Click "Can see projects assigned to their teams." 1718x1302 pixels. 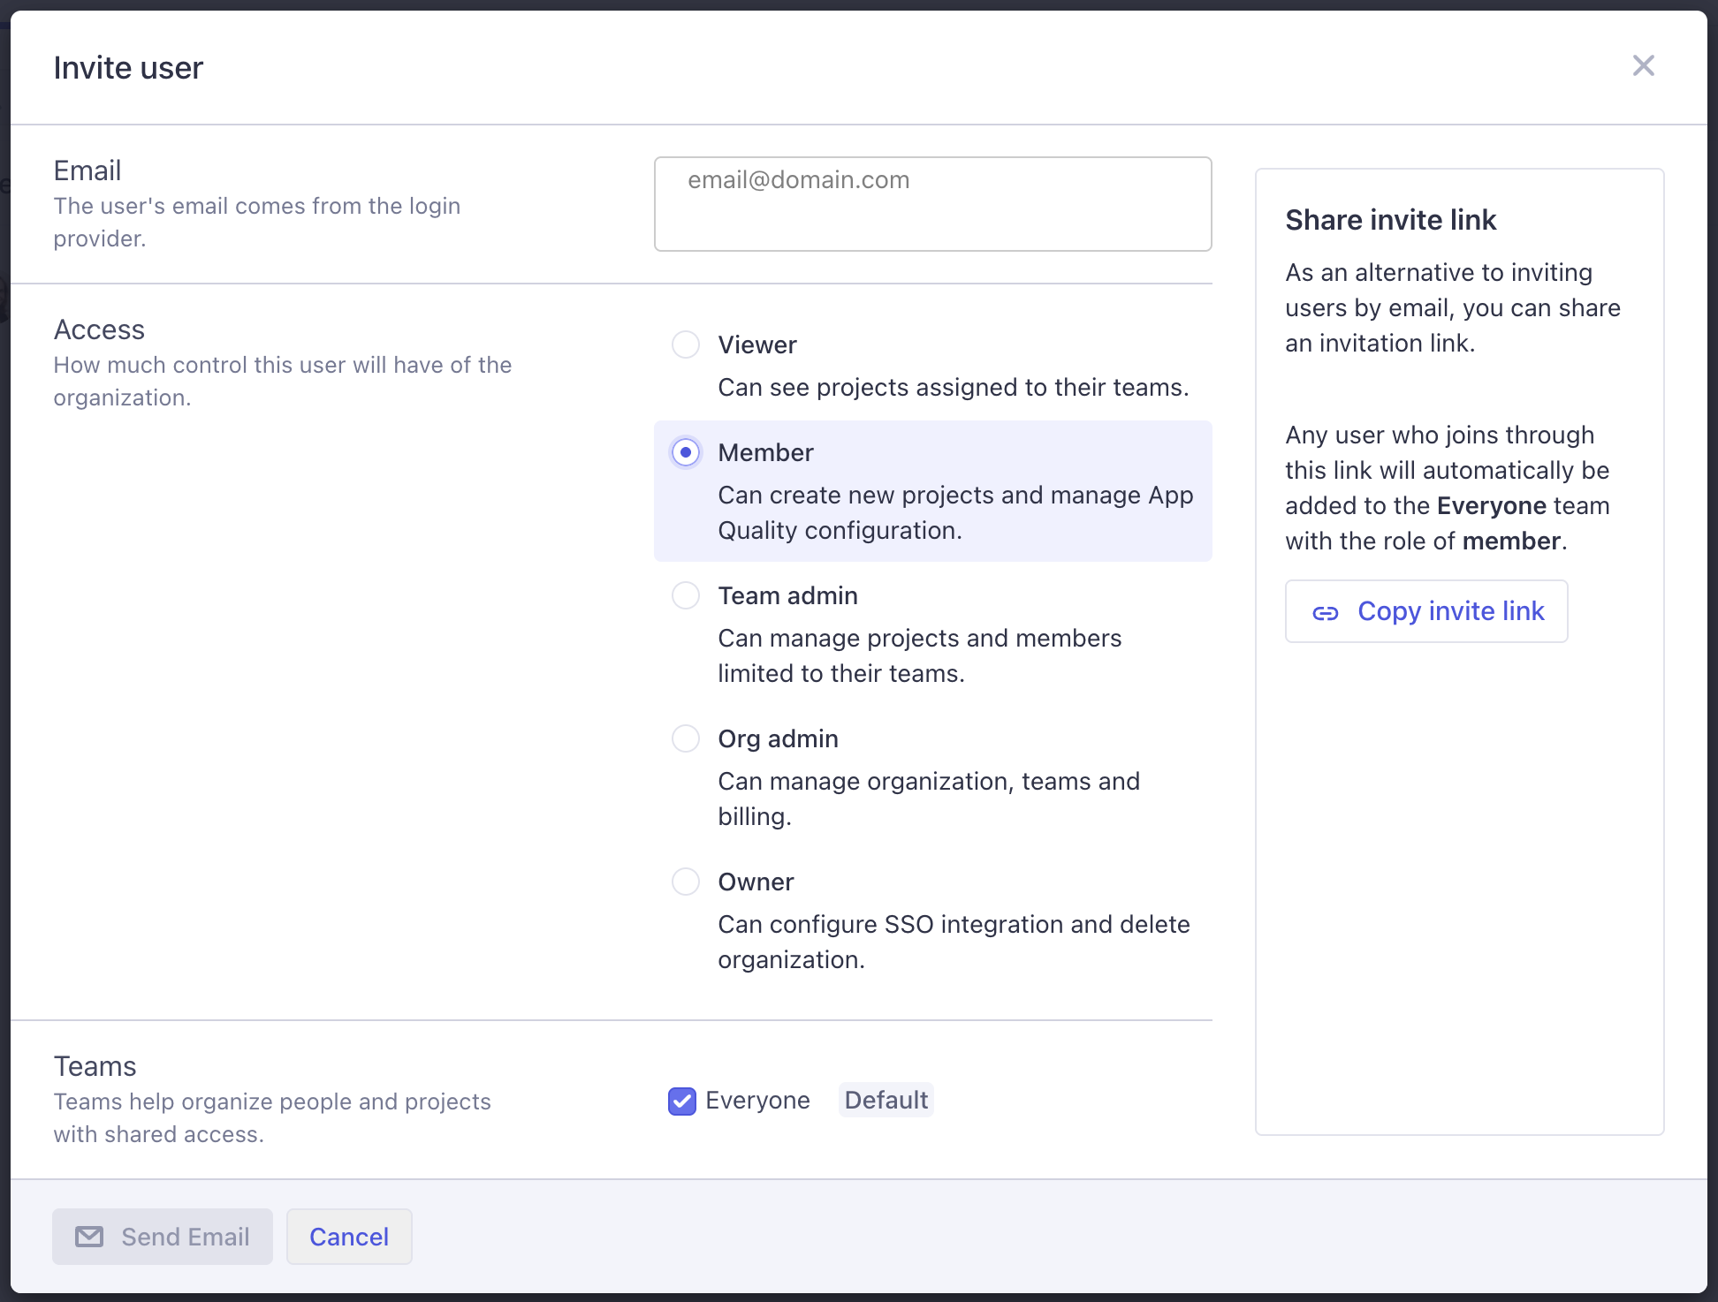(x=954, y=388)
